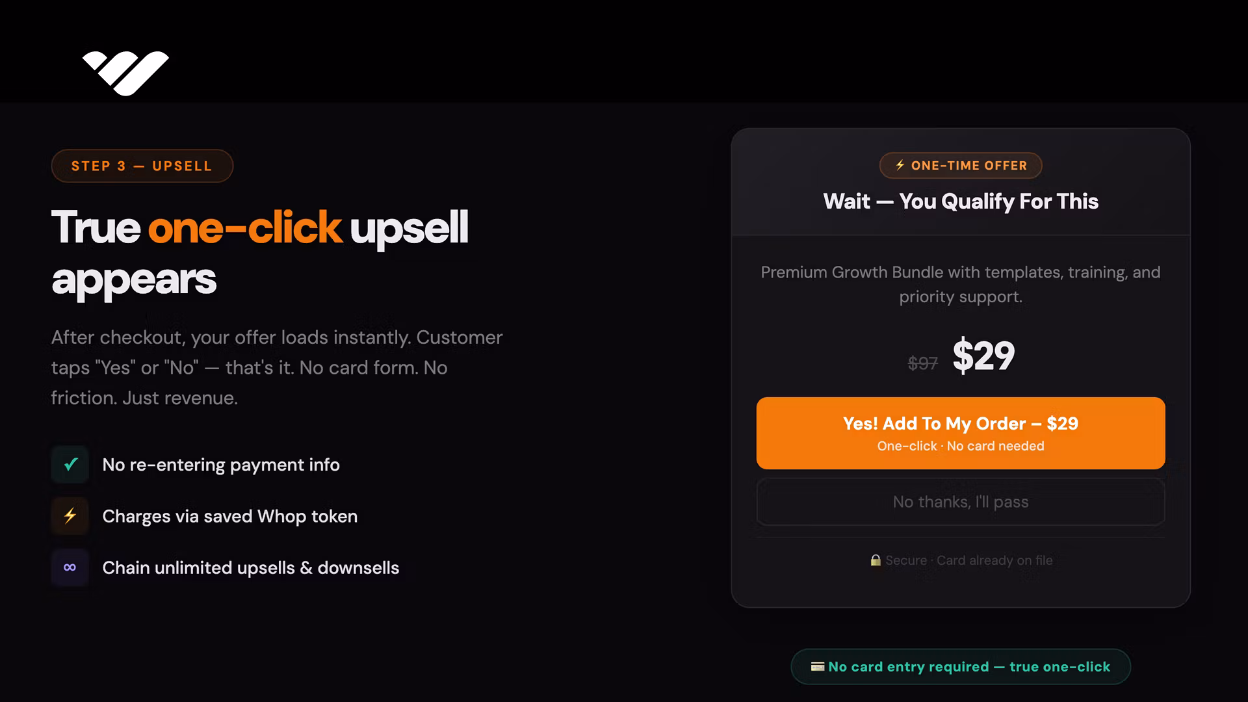1248x702 pixels.
Task: Click the One-Time Offer badge
Action: click(x=961, y=166)
